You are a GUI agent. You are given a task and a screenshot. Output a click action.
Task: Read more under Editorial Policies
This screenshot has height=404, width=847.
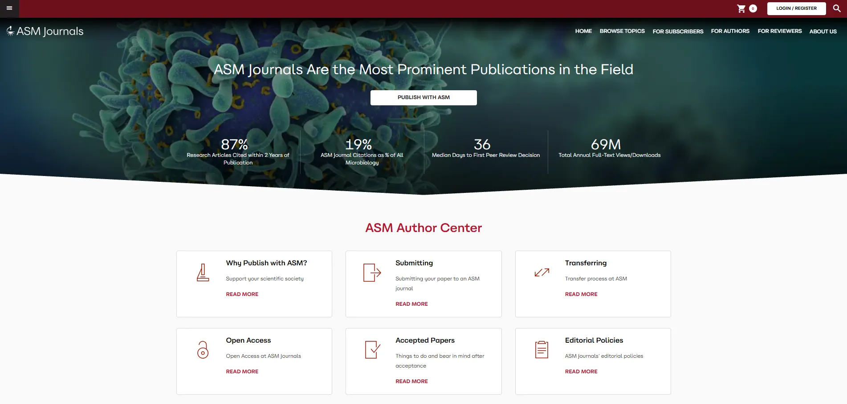click(x=581, y=372)
